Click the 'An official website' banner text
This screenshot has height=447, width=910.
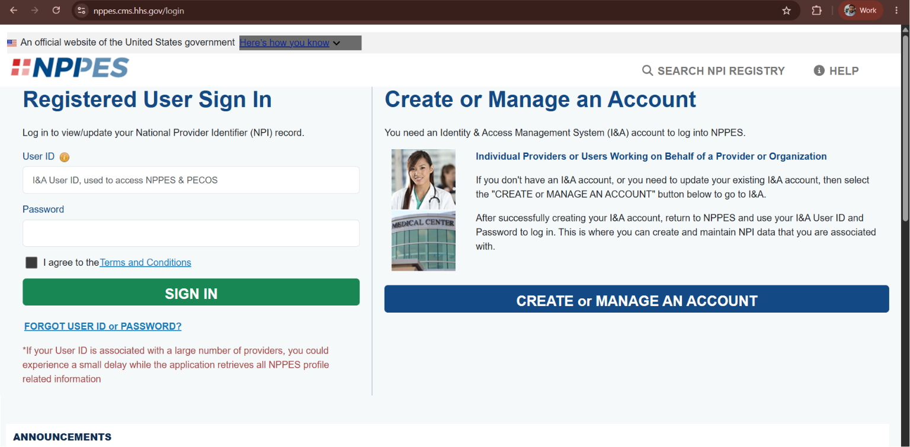click(x=127, y=43)
